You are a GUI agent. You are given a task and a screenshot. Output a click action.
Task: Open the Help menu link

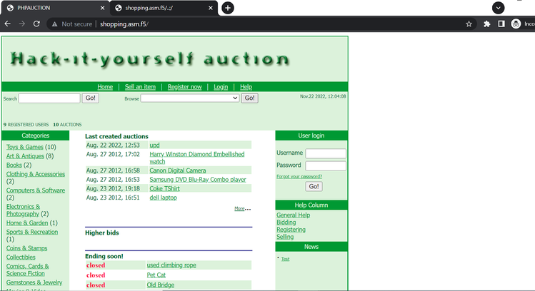click(246, 87)
